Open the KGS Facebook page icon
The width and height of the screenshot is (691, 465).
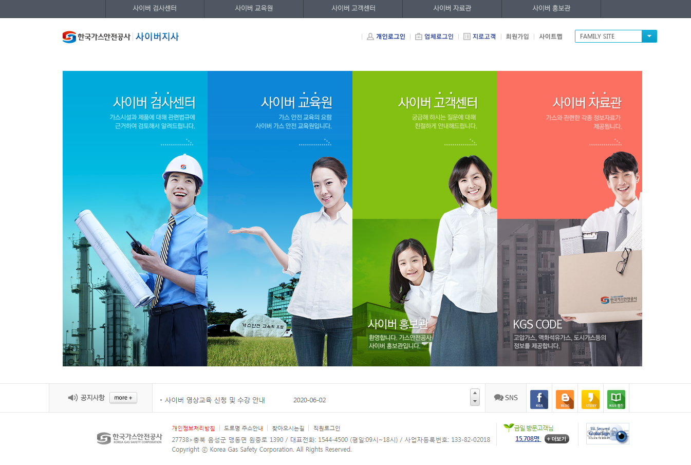pyautogui.click(x=539, y=398)
